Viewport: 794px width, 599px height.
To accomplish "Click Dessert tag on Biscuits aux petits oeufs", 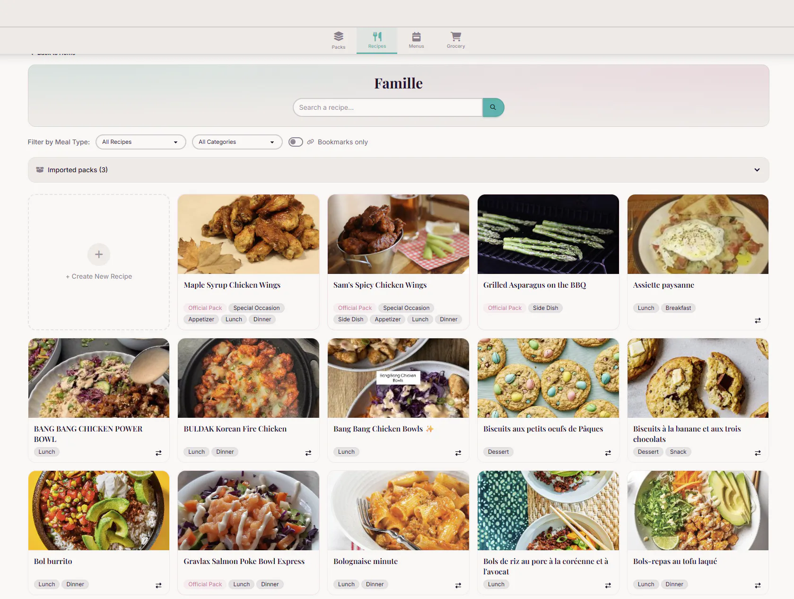I will pyautogui.click(x=498, y=452).
